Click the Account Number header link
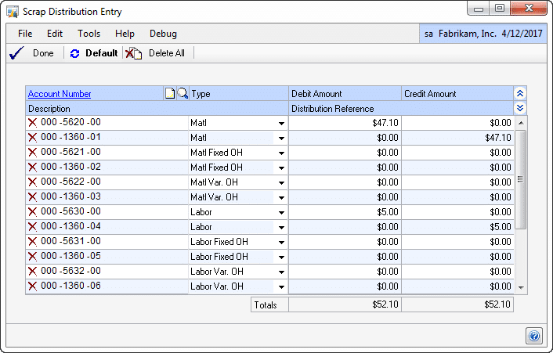This screenshot has height=353, width=553. point(60,94)
